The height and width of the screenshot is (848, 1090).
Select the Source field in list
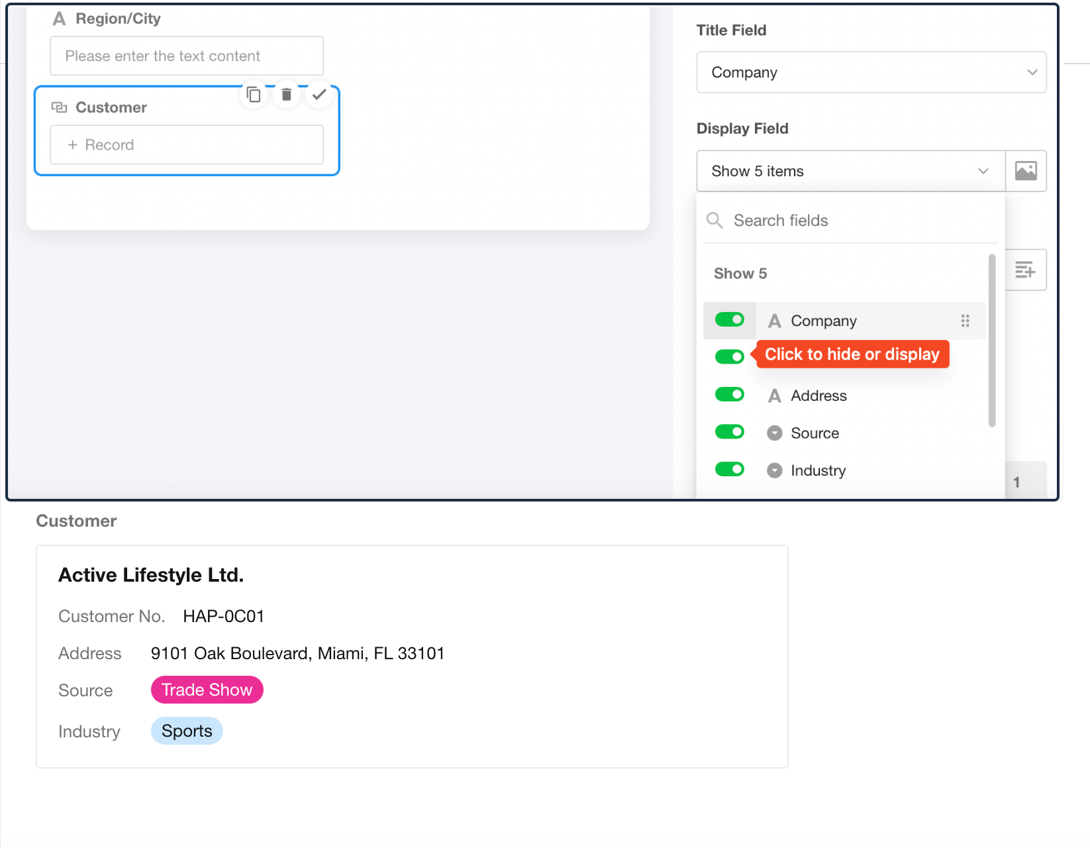[815, 433]
